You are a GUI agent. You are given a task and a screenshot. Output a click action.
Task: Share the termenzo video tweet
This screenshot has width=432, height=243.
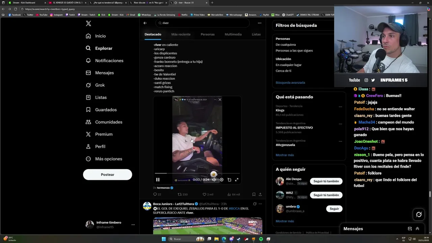click(260, 194)
